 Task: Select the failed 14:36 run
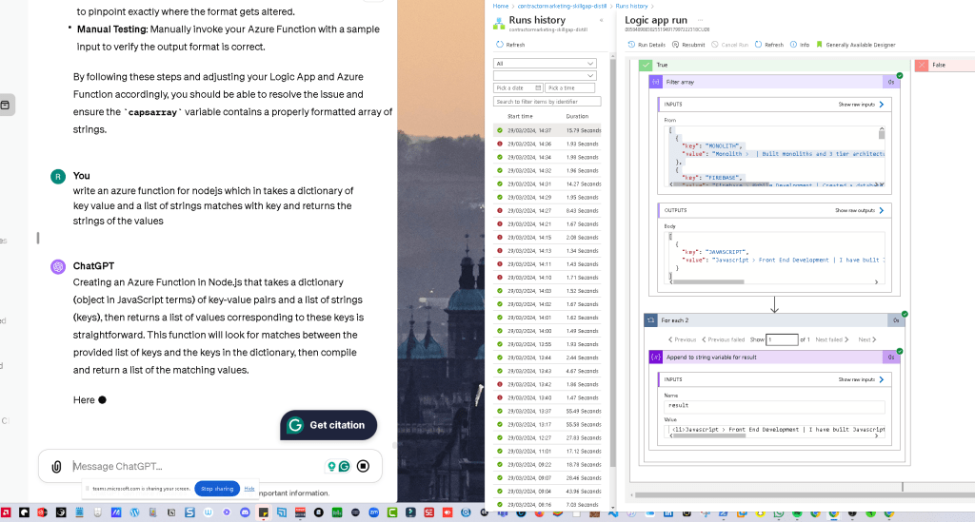point(547,144)
